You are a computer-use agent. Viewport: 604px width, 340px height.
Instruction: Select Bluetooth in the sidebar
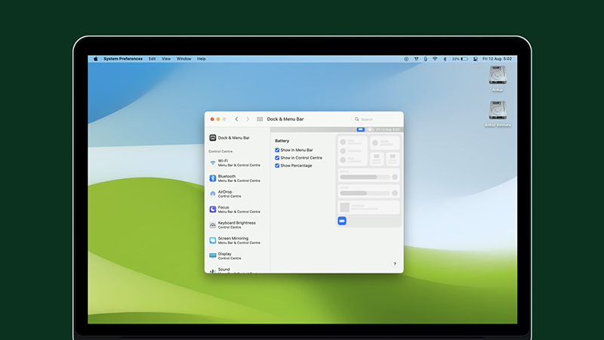(x=238, y=178)
